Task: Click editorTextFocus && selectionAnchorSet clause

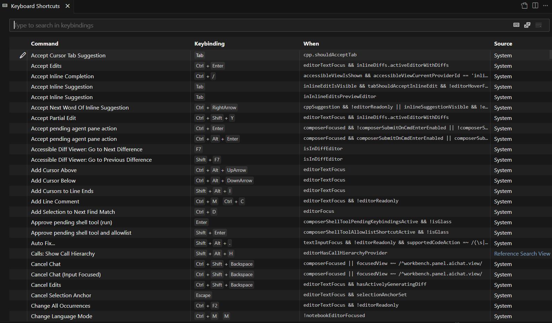Action: click(355, 294)
